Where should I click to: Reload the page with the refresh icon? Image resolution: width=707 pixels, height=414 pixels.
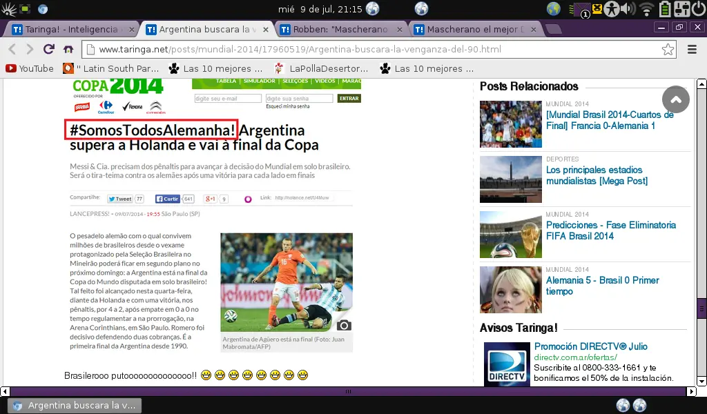pyautogui.click(x=49, y=49)
